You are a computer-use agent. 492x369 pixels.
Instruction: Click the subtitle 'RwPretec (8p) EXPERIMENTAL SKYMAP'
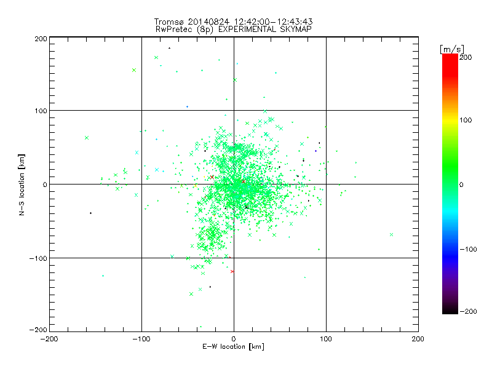coord(234,30)
